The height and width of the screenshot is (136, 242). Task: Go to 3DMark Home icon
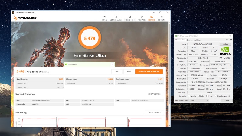104,17
